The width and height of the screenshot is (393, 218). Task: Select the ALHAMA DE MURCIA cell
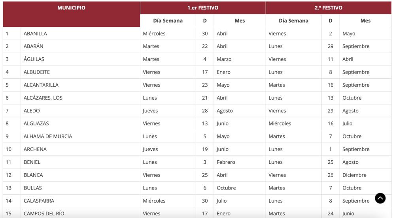click(x=48, y=136)
